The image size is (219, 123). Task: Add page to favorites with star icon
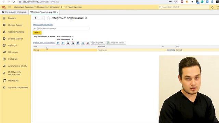(49, 18)
